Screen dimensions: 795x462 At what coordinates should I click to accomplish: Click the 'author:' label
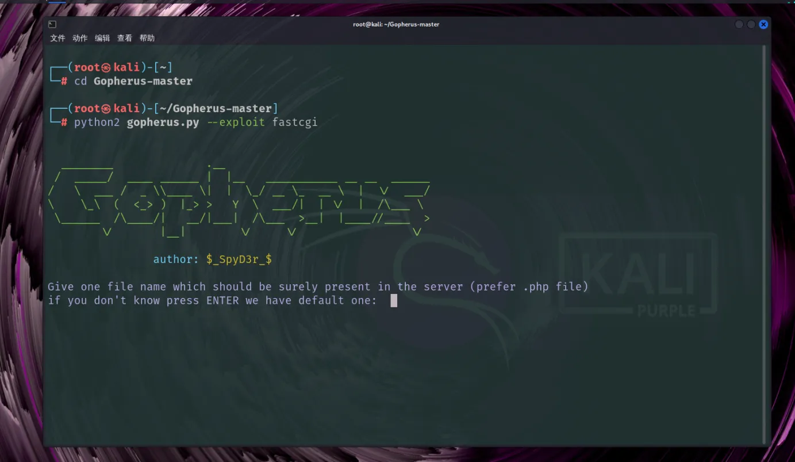coord(176,259)
